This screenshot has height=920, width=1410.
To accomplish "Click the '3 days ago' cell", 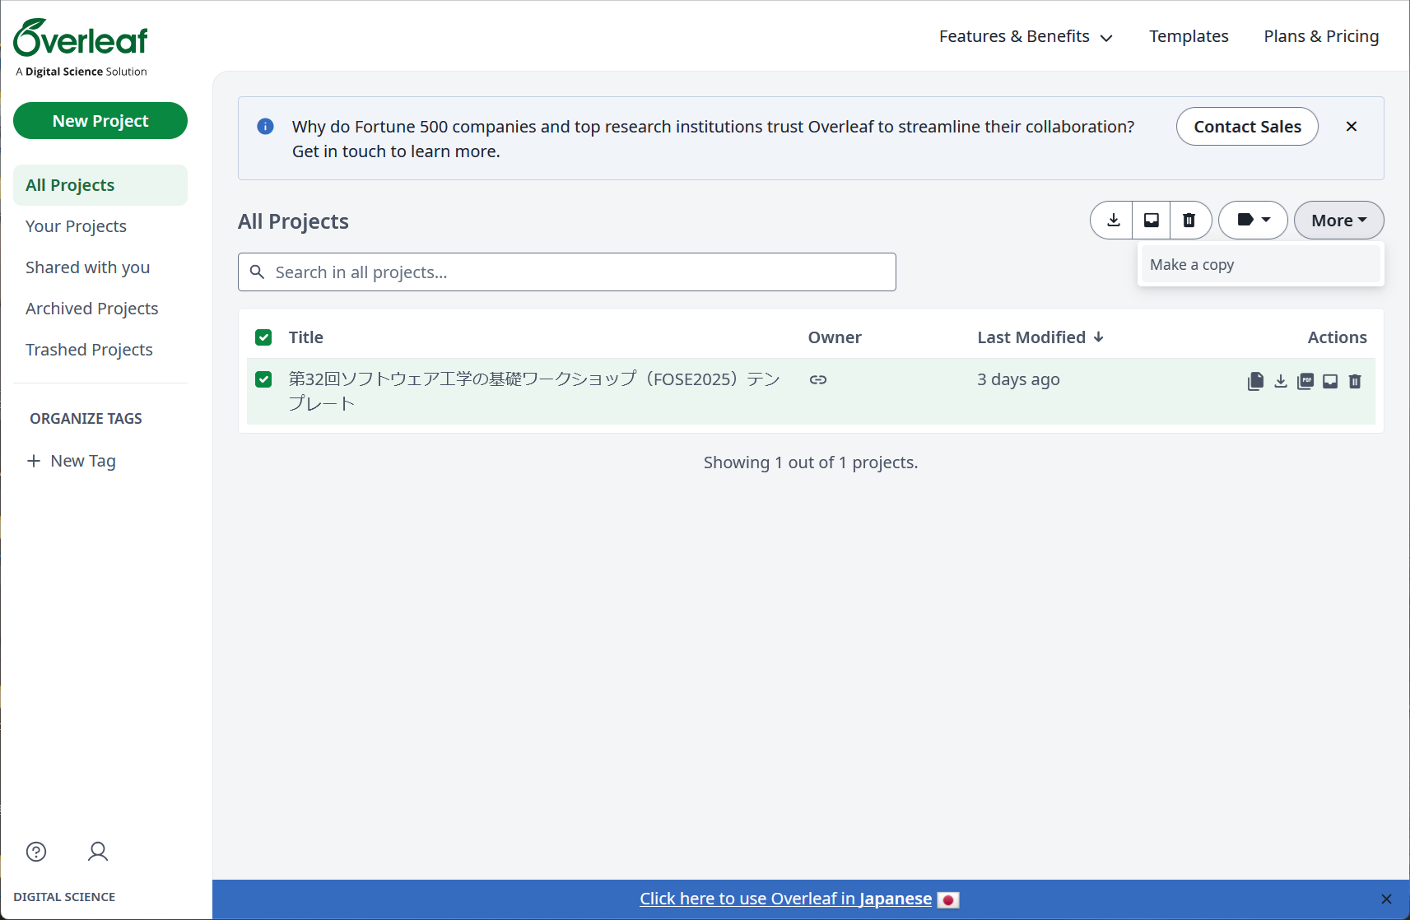I will [x=1018, y=379].
